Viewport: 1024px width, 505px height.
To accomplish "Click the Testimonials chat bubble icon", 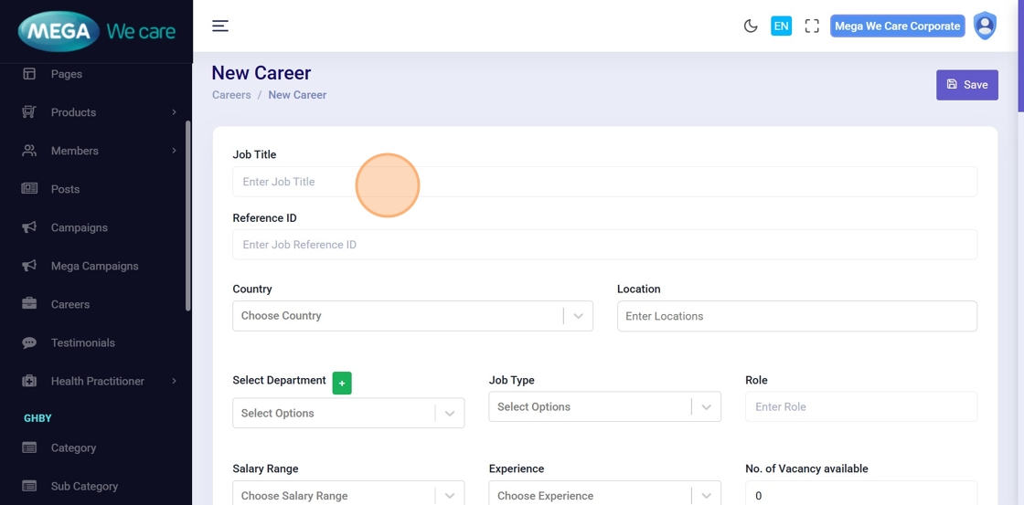I will point(29,342).
